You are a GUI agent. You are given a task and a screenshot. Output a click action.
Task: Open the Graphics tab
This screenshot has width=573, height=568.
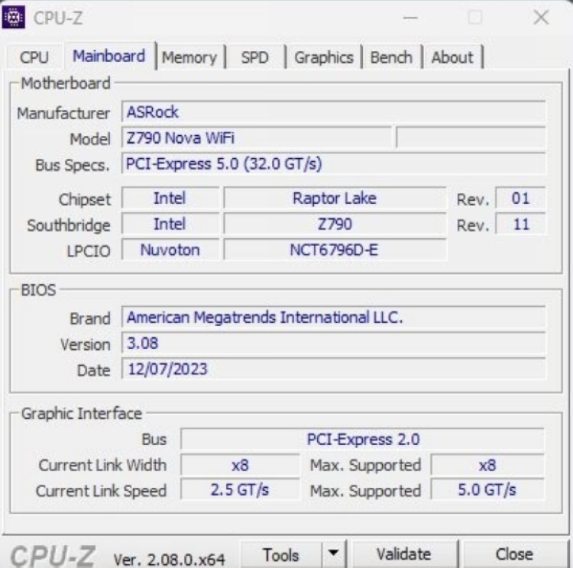point(324,57)
